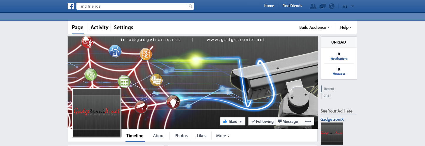Select the Timeline tab

pos(135,136)
